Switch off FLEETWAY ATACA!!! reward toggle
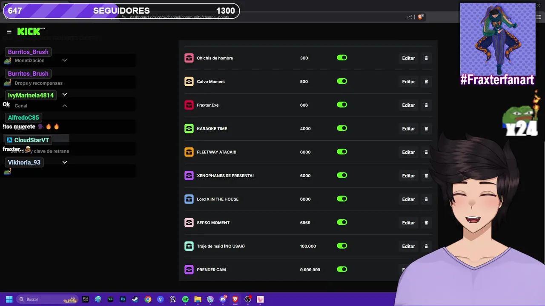The height and width of the screenshot is (306, 545). coord(342,152)
